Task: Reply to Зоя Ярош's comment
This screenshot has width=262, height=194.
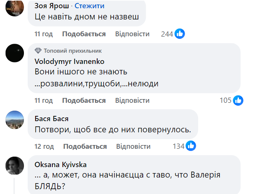Action: coord(132,34)
